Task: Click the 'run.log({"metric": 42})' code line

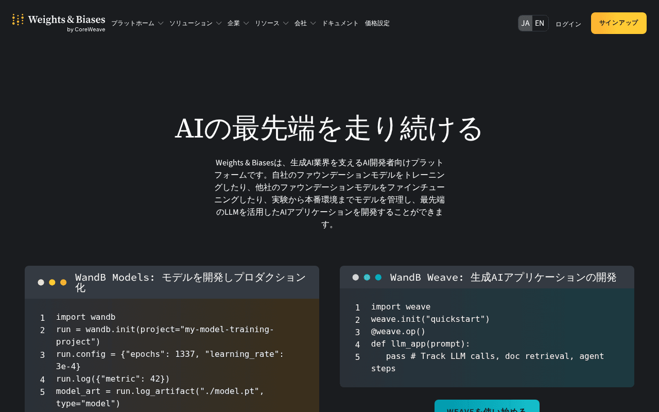Action: point(113,379)
